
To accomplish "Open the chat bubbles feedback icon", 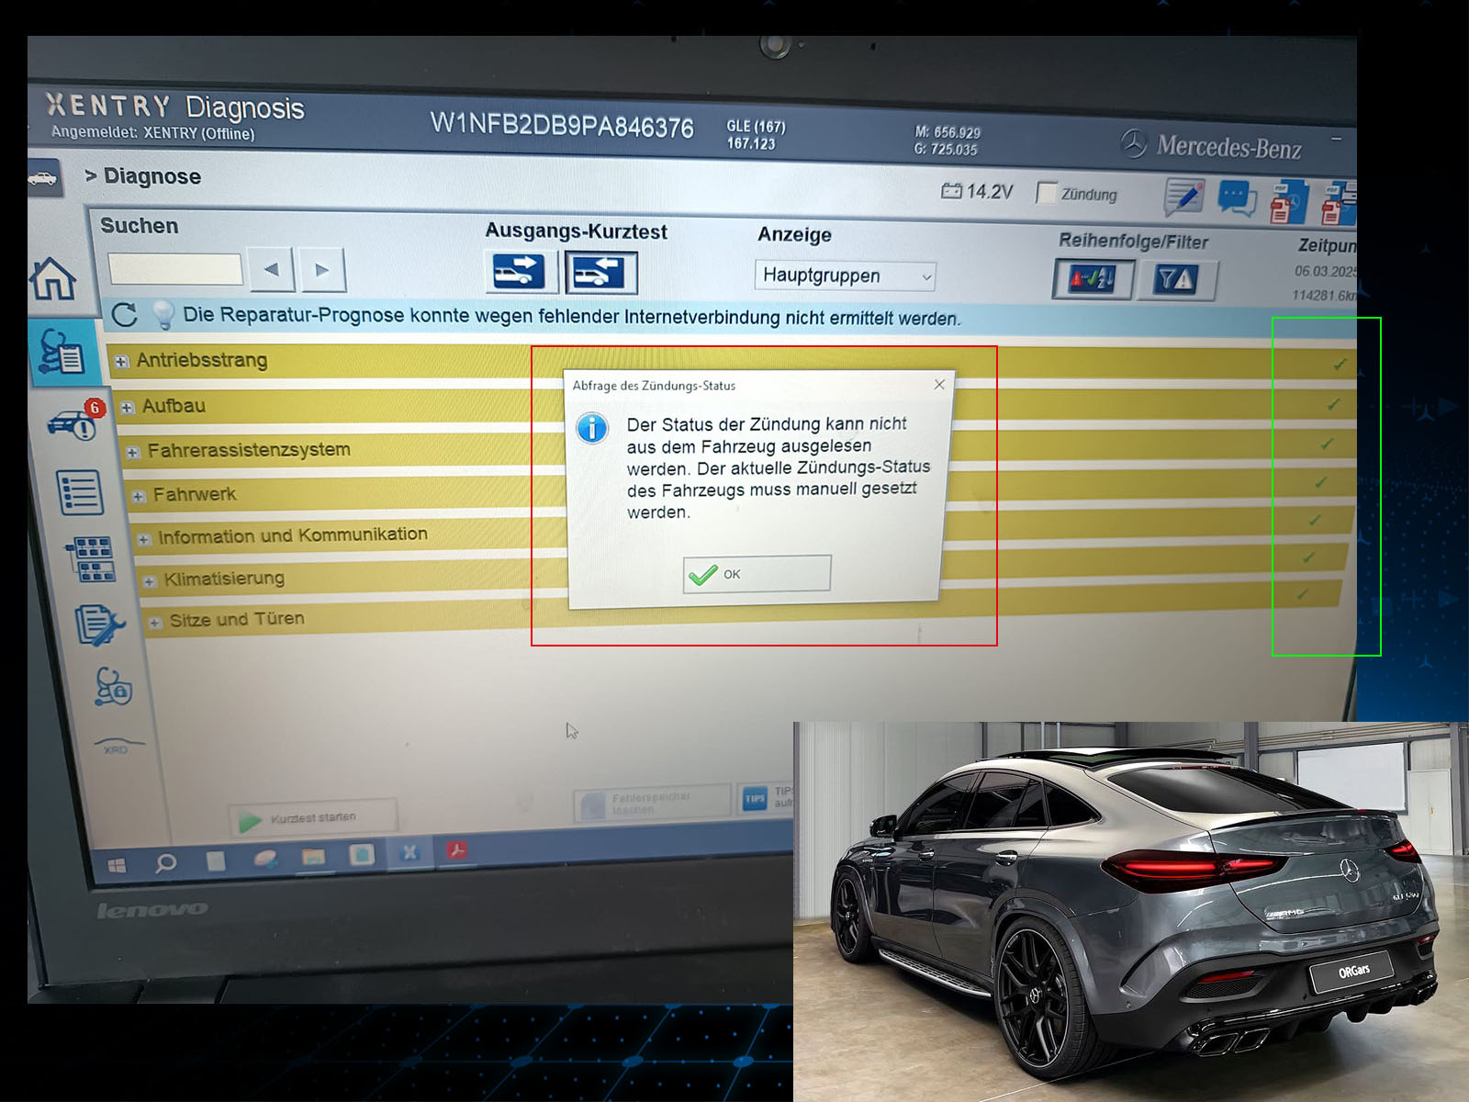I will pyautogui.click(x=1237, y=198).
